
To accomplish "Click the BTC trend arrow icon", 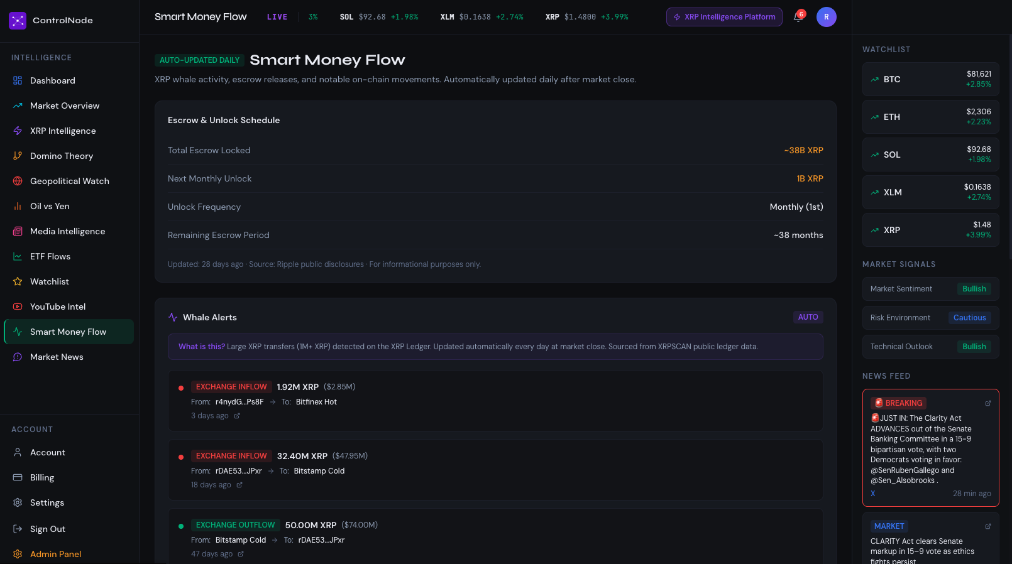I will click(875, 79).
